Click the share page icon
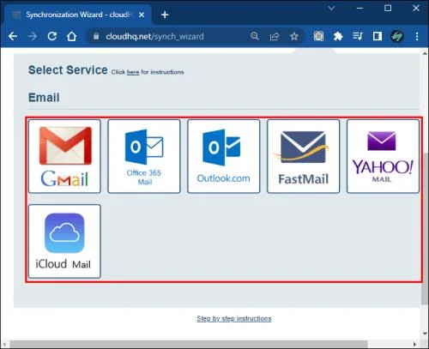This screenshot has width=429, height=349. [275, 36]
